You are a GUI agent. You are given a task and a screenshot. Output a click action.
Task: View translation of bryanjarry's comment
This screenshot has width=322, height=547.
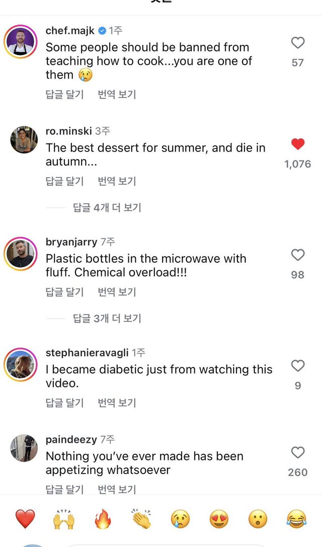(117, 292)
